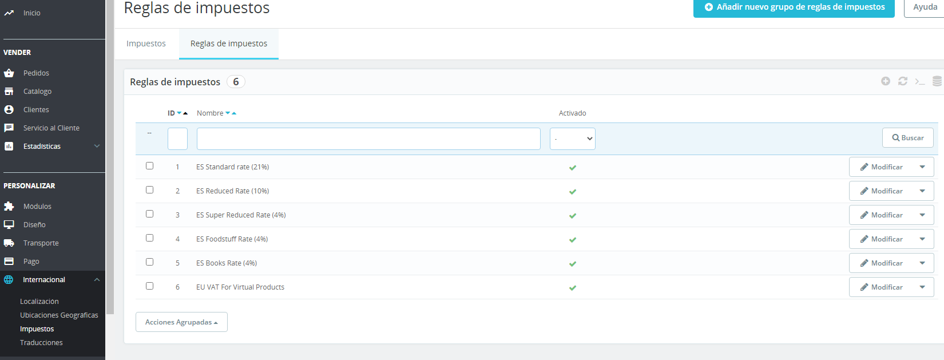This screenshot has height=360, width=944.
Task: Open the Acciones Agrupadas bulk actions menu
Action: 181,322
